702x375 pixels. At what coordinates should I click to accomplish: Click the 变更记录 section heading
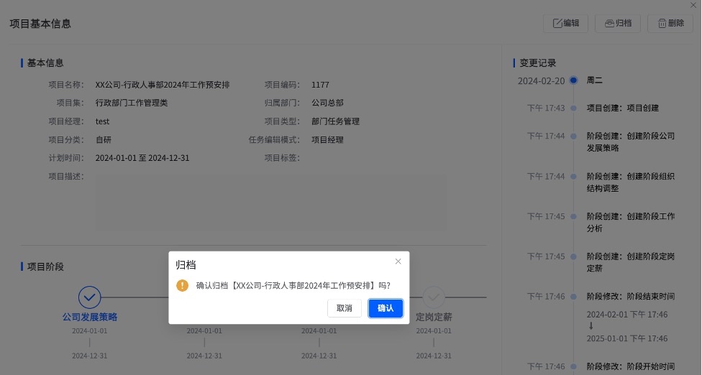coord(538,63)
